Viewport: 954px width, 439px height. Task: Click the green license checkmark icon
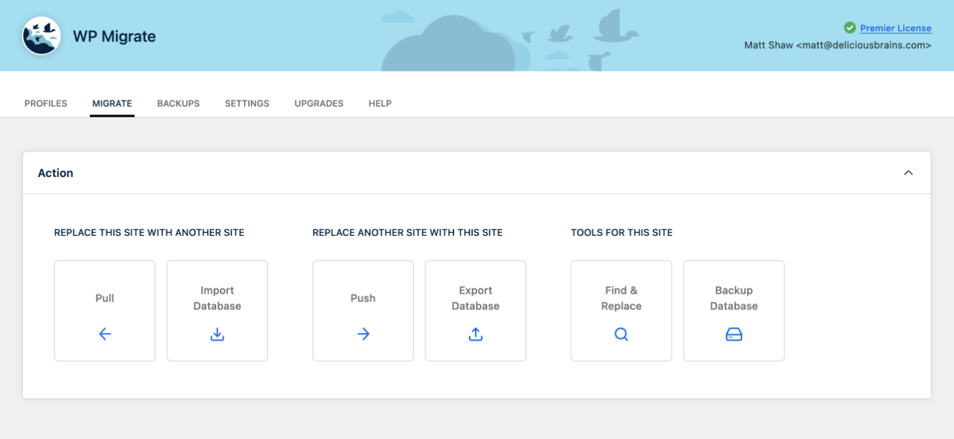850,28
